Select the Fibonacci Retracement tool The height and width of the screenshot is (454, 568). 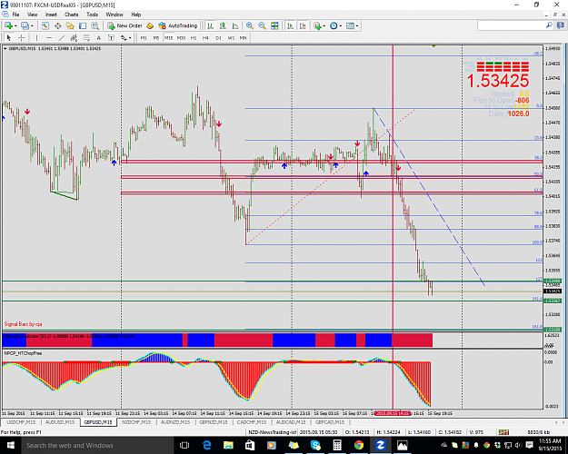point(86,37)
